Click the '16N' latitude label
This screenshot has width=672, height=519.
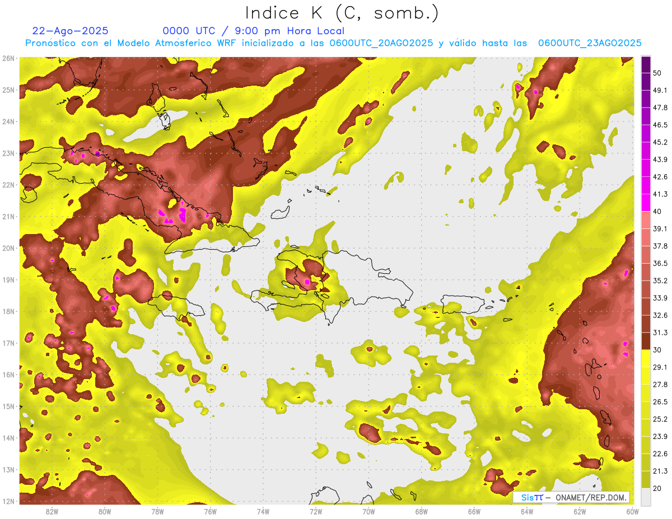[8, 375]
